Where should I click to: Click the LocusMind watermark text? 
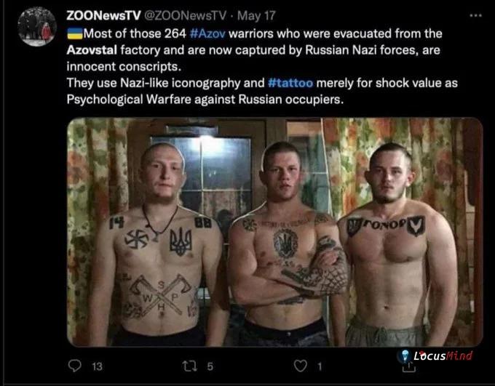tap(443, 355)
